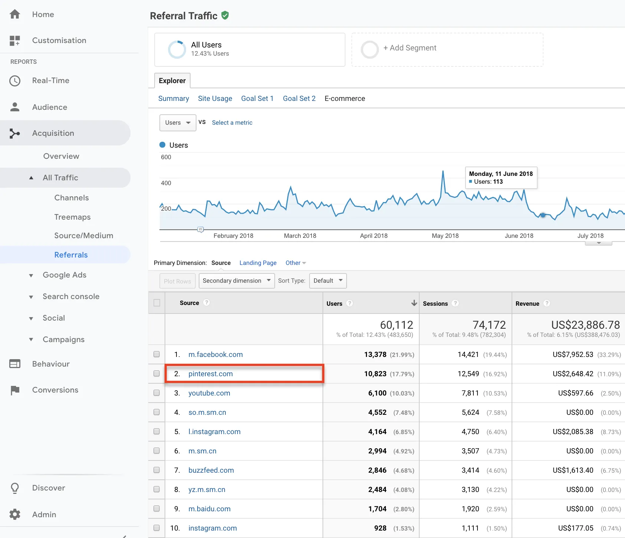
Task: Select the E-commerce tab
Action: [x=345, y=98]
